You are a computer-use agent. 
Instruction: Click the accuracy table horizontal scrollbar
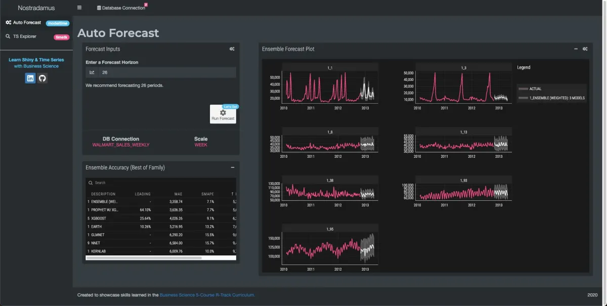click(x=144, y=258)
